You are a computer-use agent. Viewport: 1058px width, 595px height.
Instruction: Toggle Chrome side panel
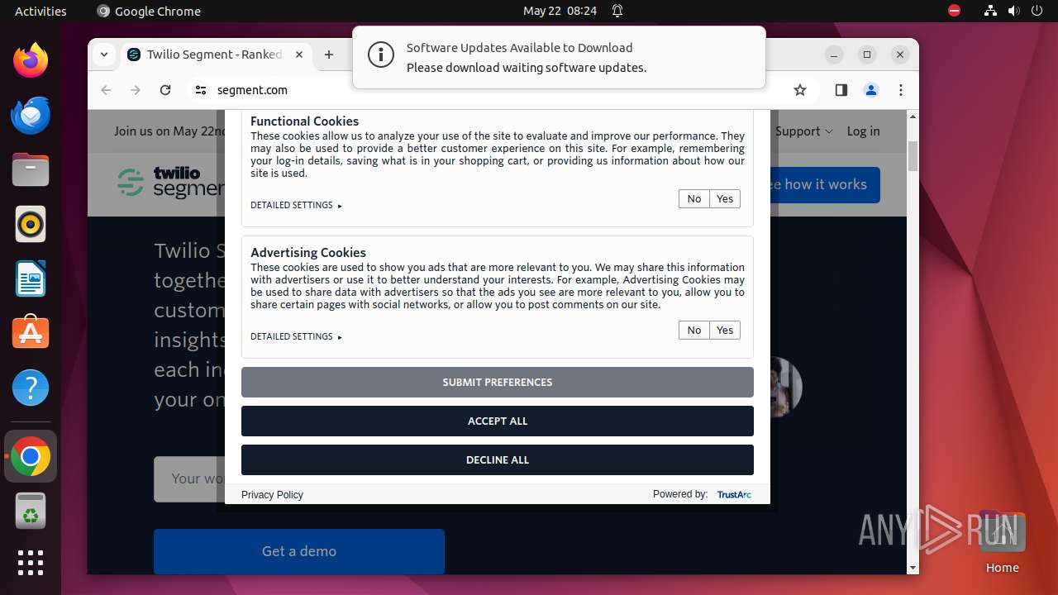point(841,90)
